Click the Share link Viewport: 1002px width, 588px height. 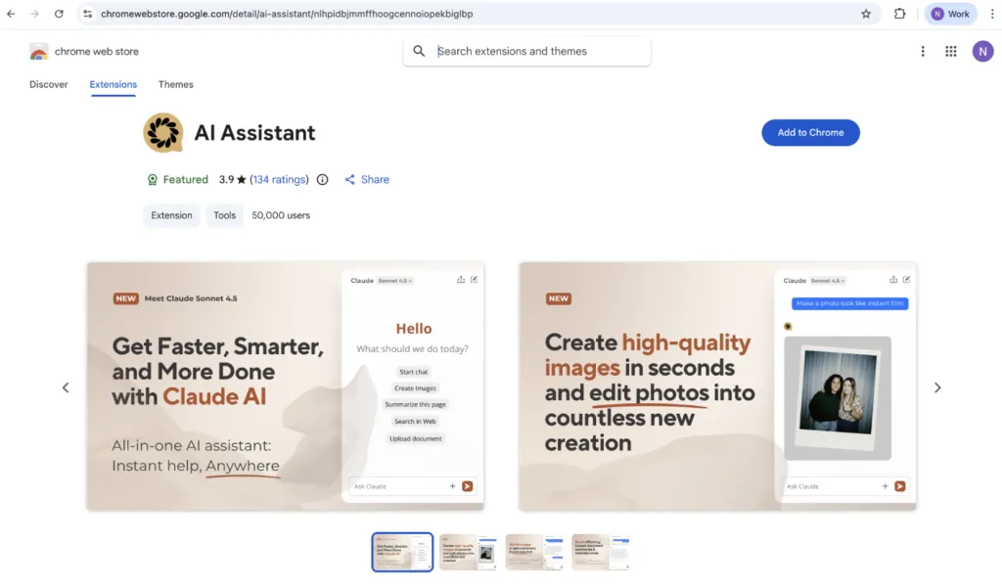click(367, 180)
